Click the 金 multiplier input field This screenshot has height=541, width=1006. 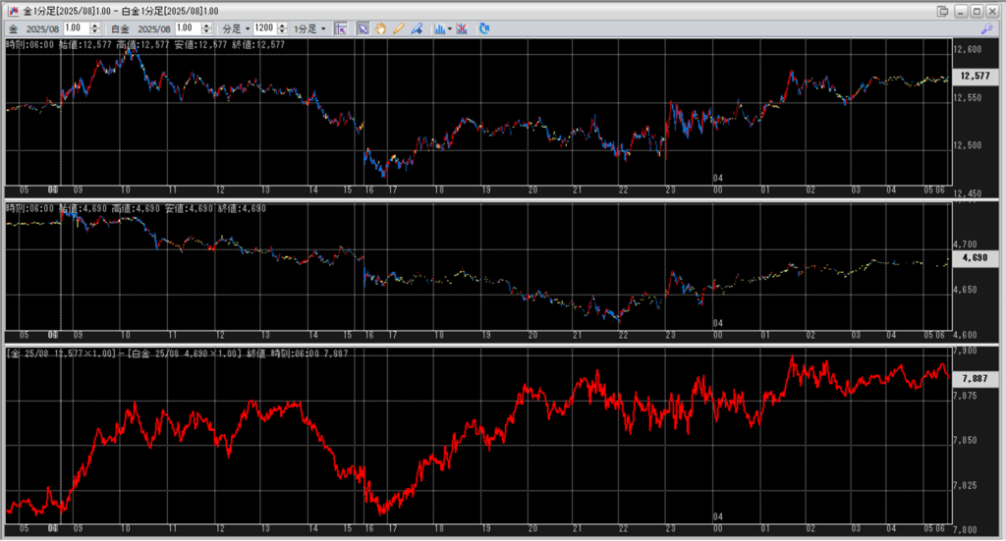point(76,28)
